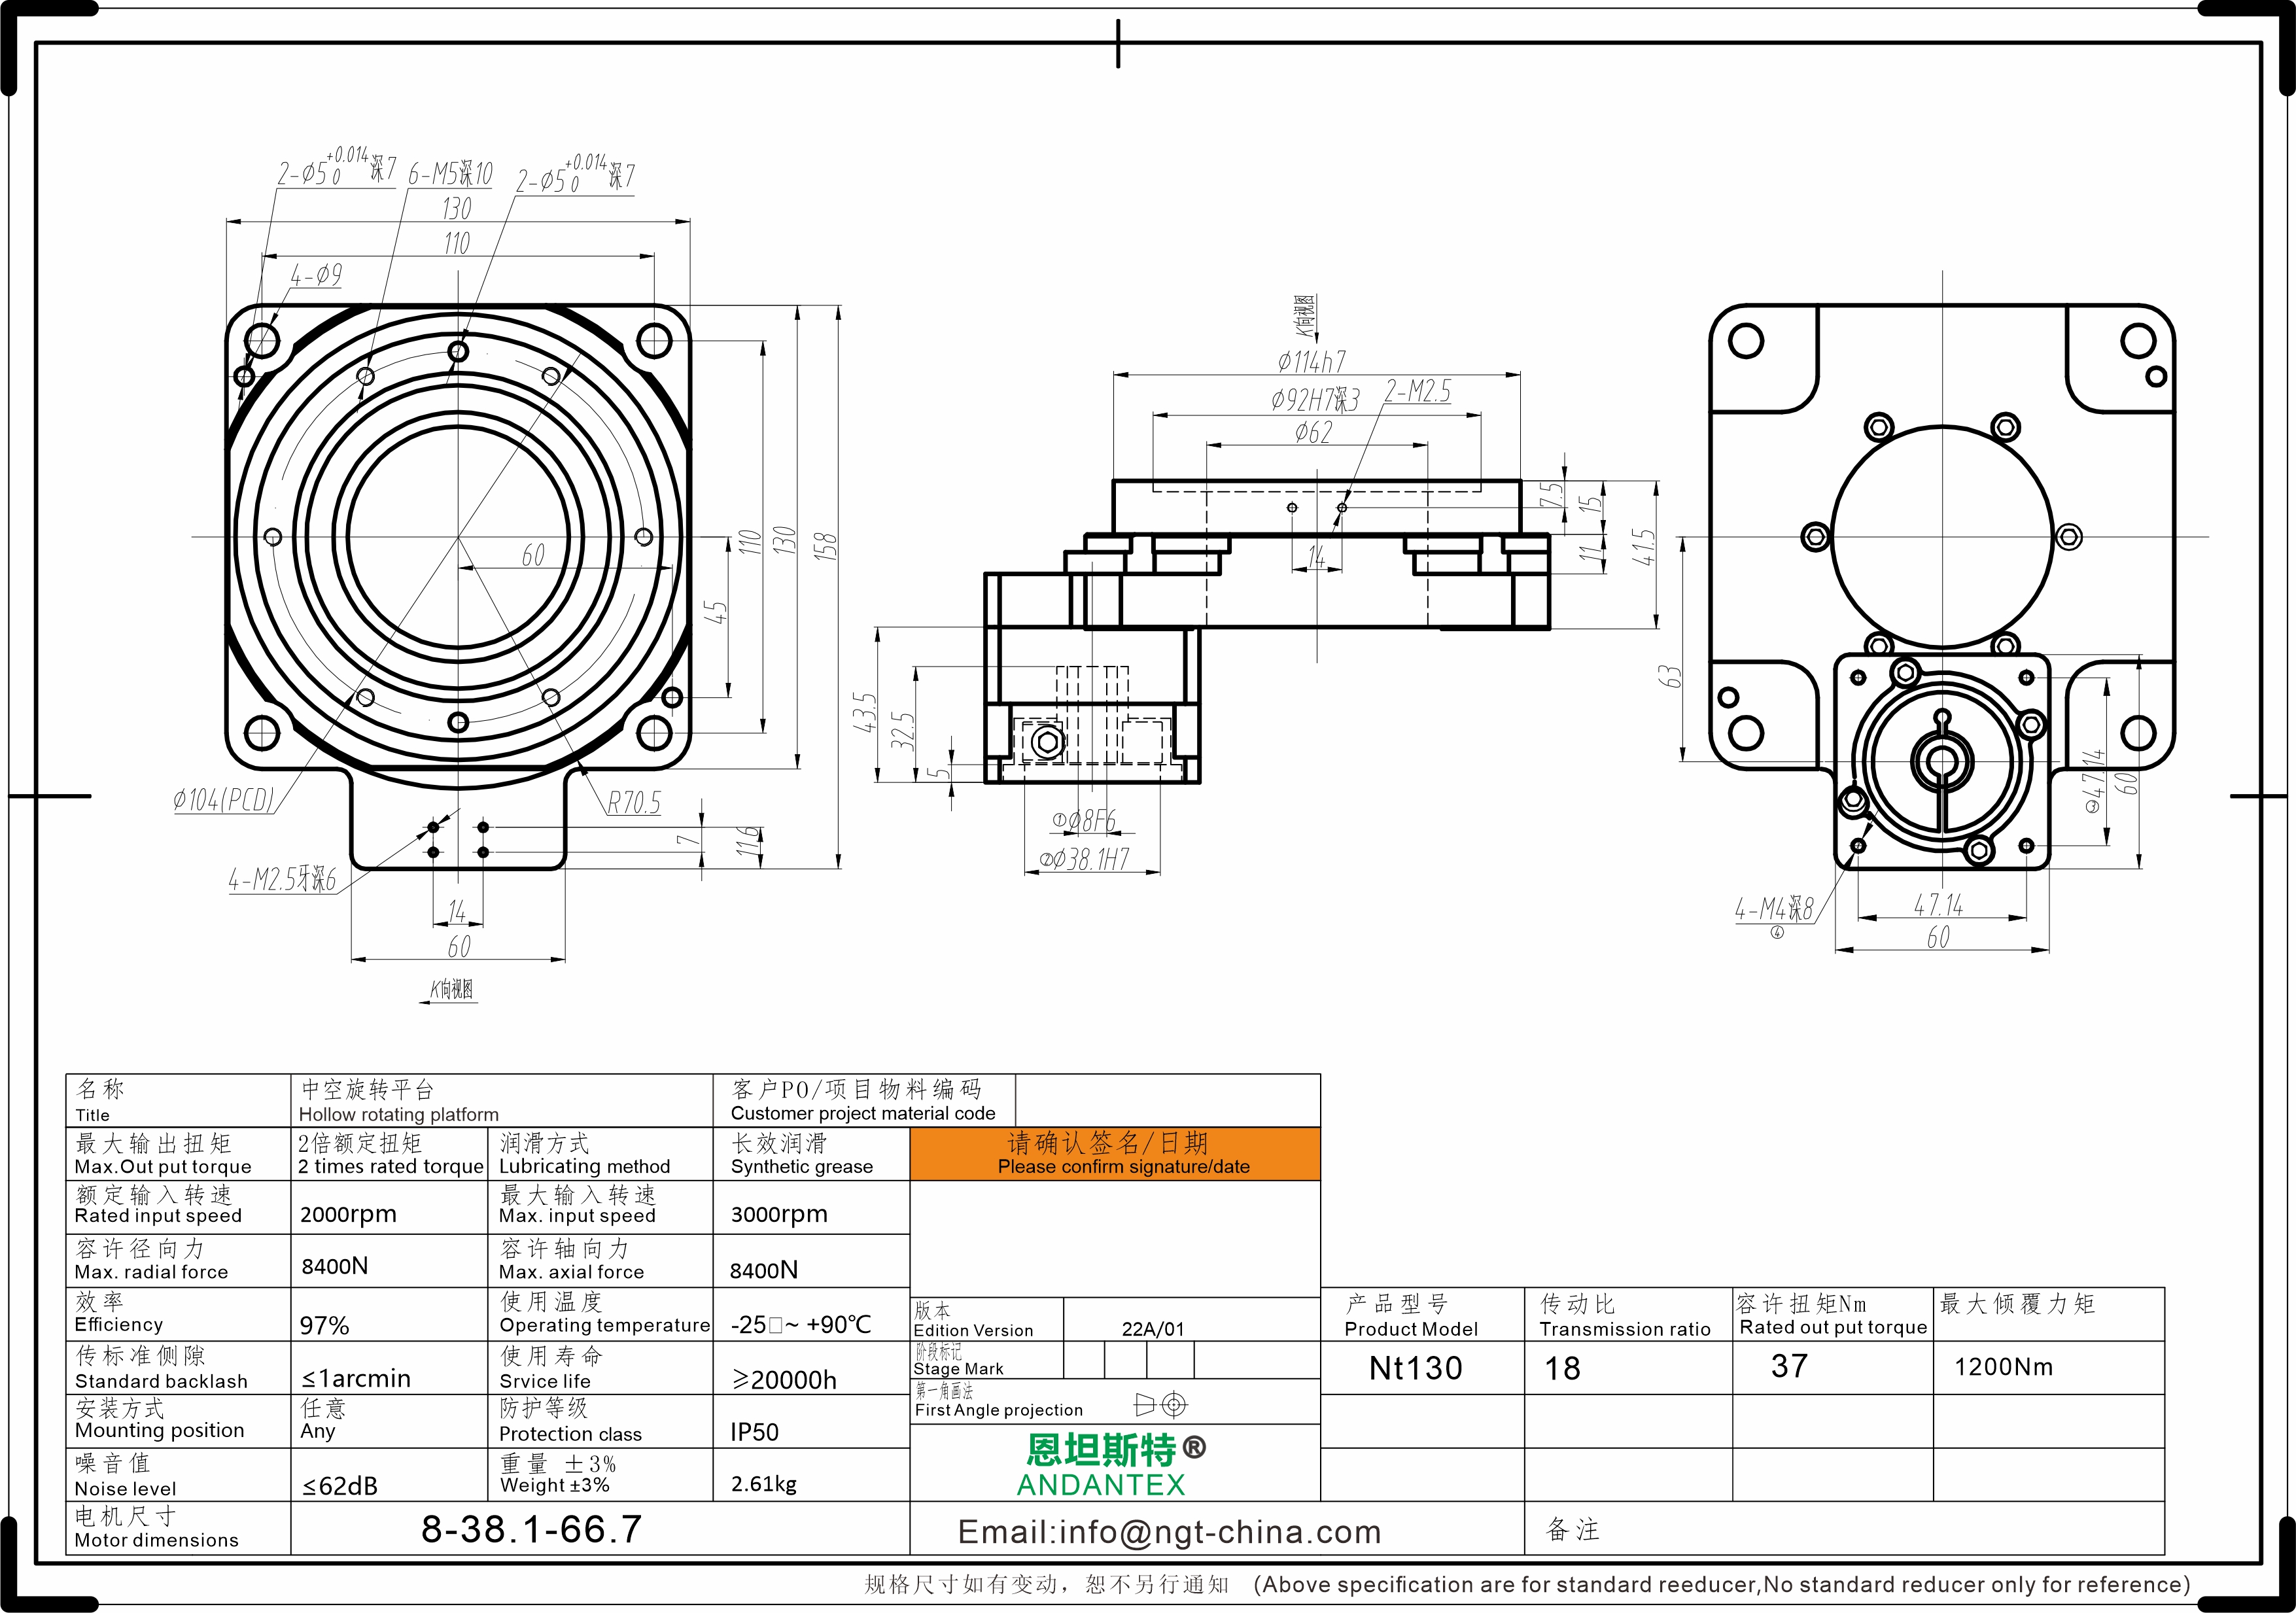Screen dimensions: 2296x1613
Task: Click the 41.5 height dimension
Action: click(1644, 547)
